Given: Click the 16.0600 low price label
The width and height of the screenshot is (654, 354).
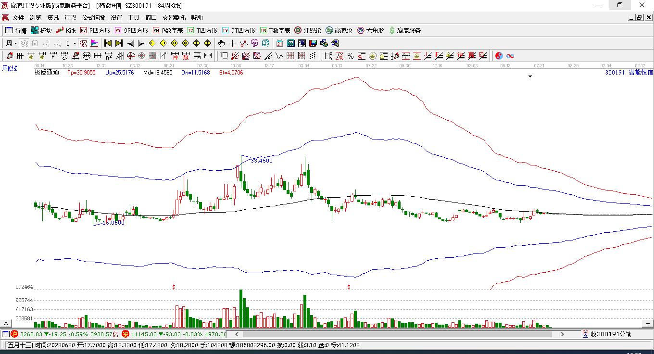Looking at the screenshot, I should [113, 223].
